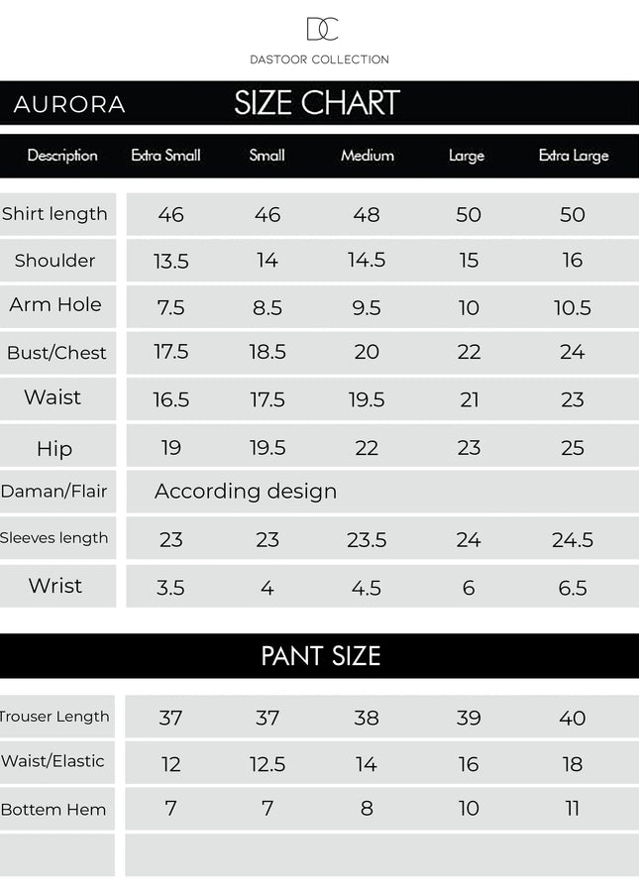This screenshot has height=895, width=639.
Task: Click the DC logo icon
Action: pyautogui.click(x=321, y=30)
